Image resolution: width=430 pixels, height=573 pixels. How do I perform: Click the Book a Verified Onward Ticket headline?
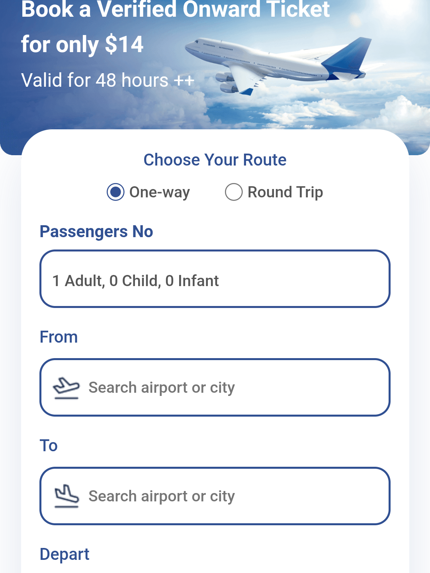tap(175, 10)
